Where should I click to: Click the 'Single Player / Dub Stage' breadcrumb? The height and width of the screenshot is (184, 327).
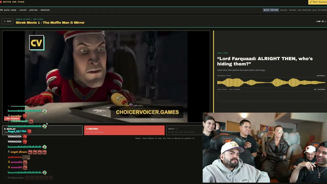(x=29, y=19)
